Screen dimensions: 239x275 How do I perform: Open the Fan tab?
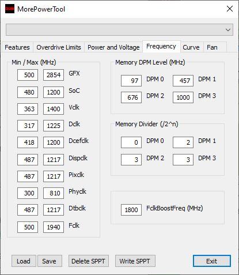click(212, 47)
